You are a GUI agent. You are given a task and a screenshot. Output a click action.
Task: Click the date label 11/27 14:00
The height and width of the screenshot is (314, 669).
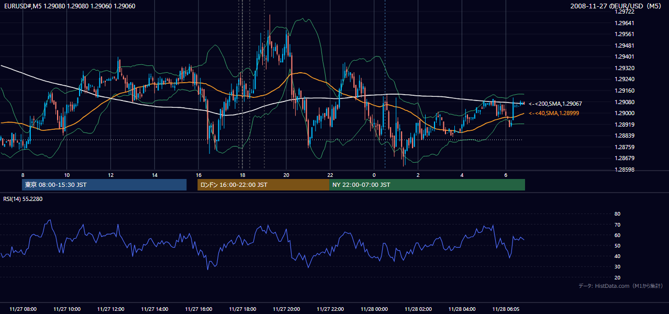155,309
